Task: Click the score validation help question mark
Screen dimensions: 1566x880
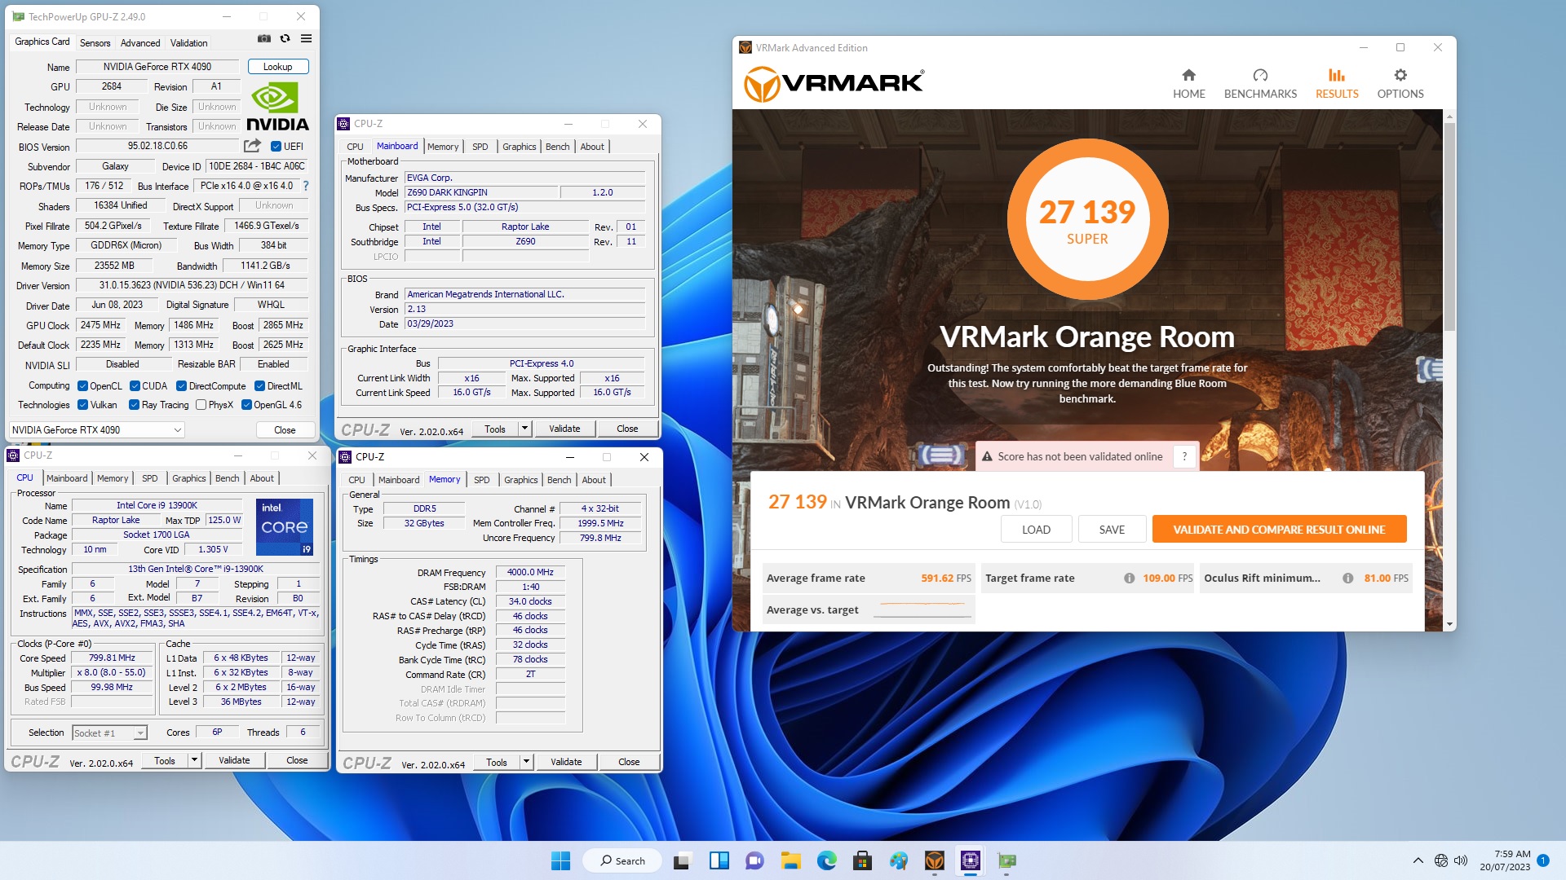Action: coord(1184,456)
